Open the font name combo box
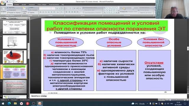189x106 pixels. pos(45,9)
